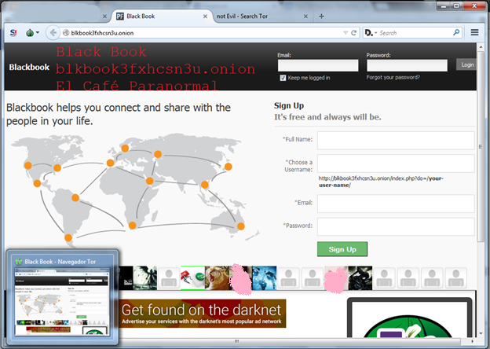Click the search magnifier icon
The width and height of the screenshot is (490, 349).
[x=456, y=32]
